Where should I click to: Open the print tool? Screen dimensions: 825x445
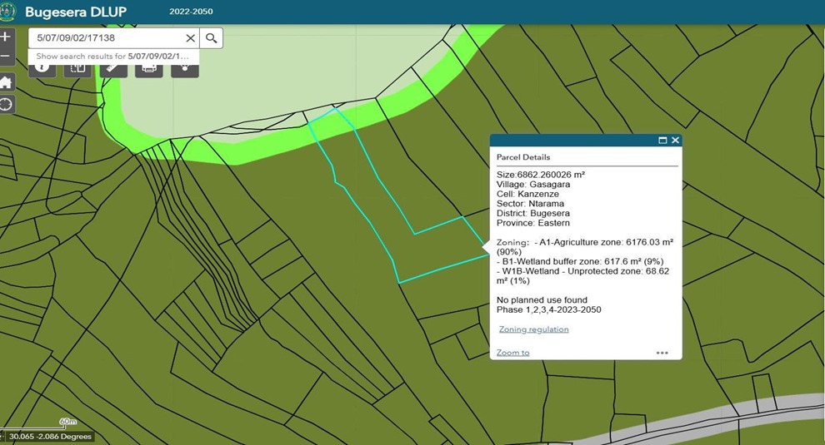tap(149, 68)
